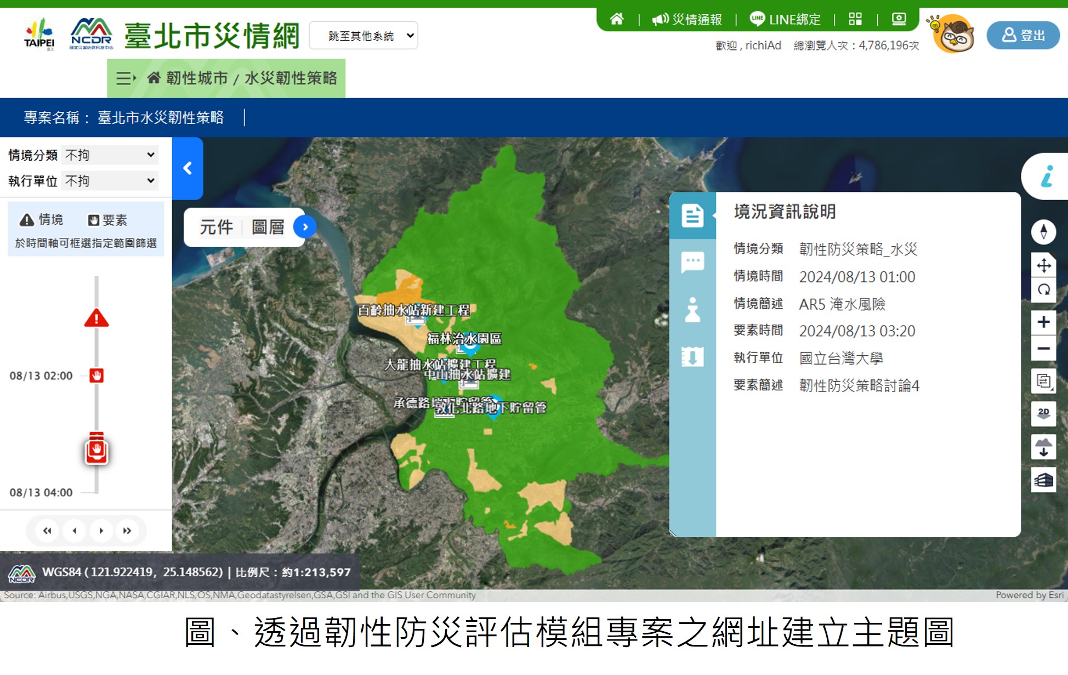
Task: Jump to last with double-right arrow
Action: click(127, 531)
